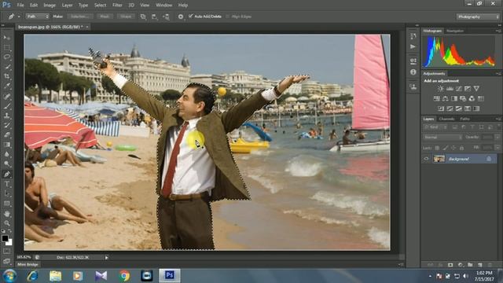503x283 pixels.
Task: Select the Lasso tool
Action: click(x=7, y=57)
